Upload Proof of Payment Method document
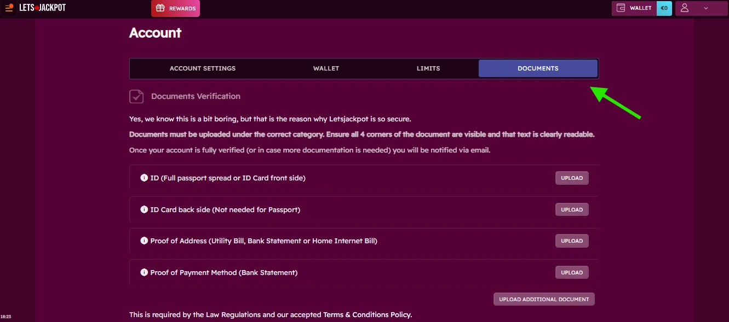Viewport: 729px width, 322px height. pos(572,272)
